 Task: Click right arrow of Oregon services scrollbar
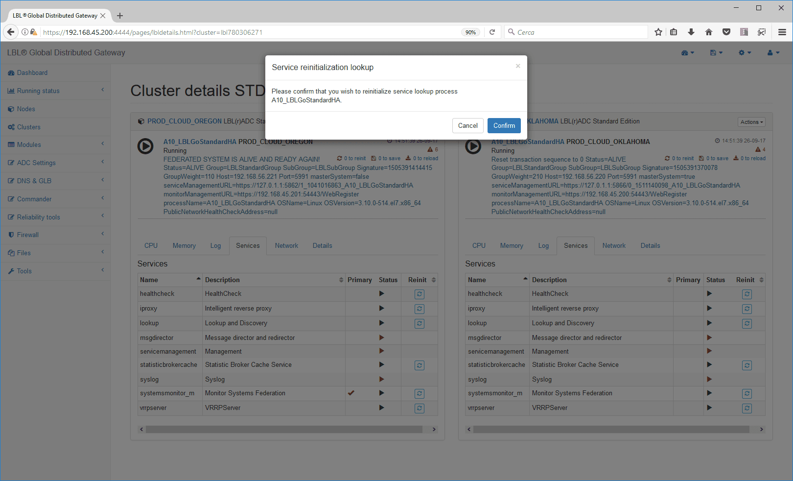(434, 430)
